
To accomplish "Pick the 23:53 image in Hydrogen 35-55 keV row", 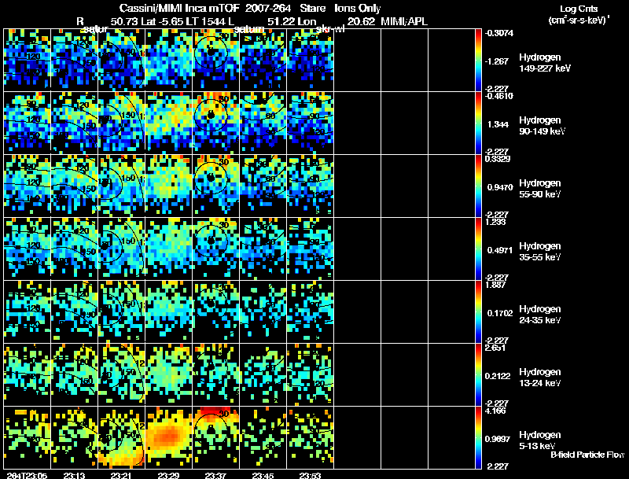I will pyautogui.click(x=311, y=249).
